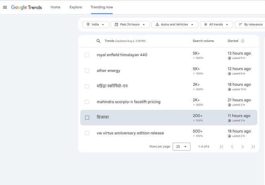Click 21 hours ago start time
Image resolution: width=265 pixels, height=185 pixels.
239,100
